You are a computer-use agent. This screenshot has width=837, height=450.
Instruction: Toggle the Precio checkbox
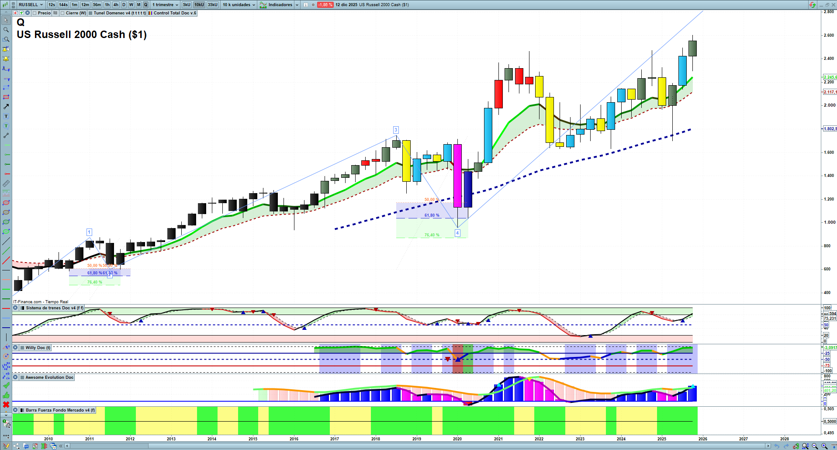point(34,13)
